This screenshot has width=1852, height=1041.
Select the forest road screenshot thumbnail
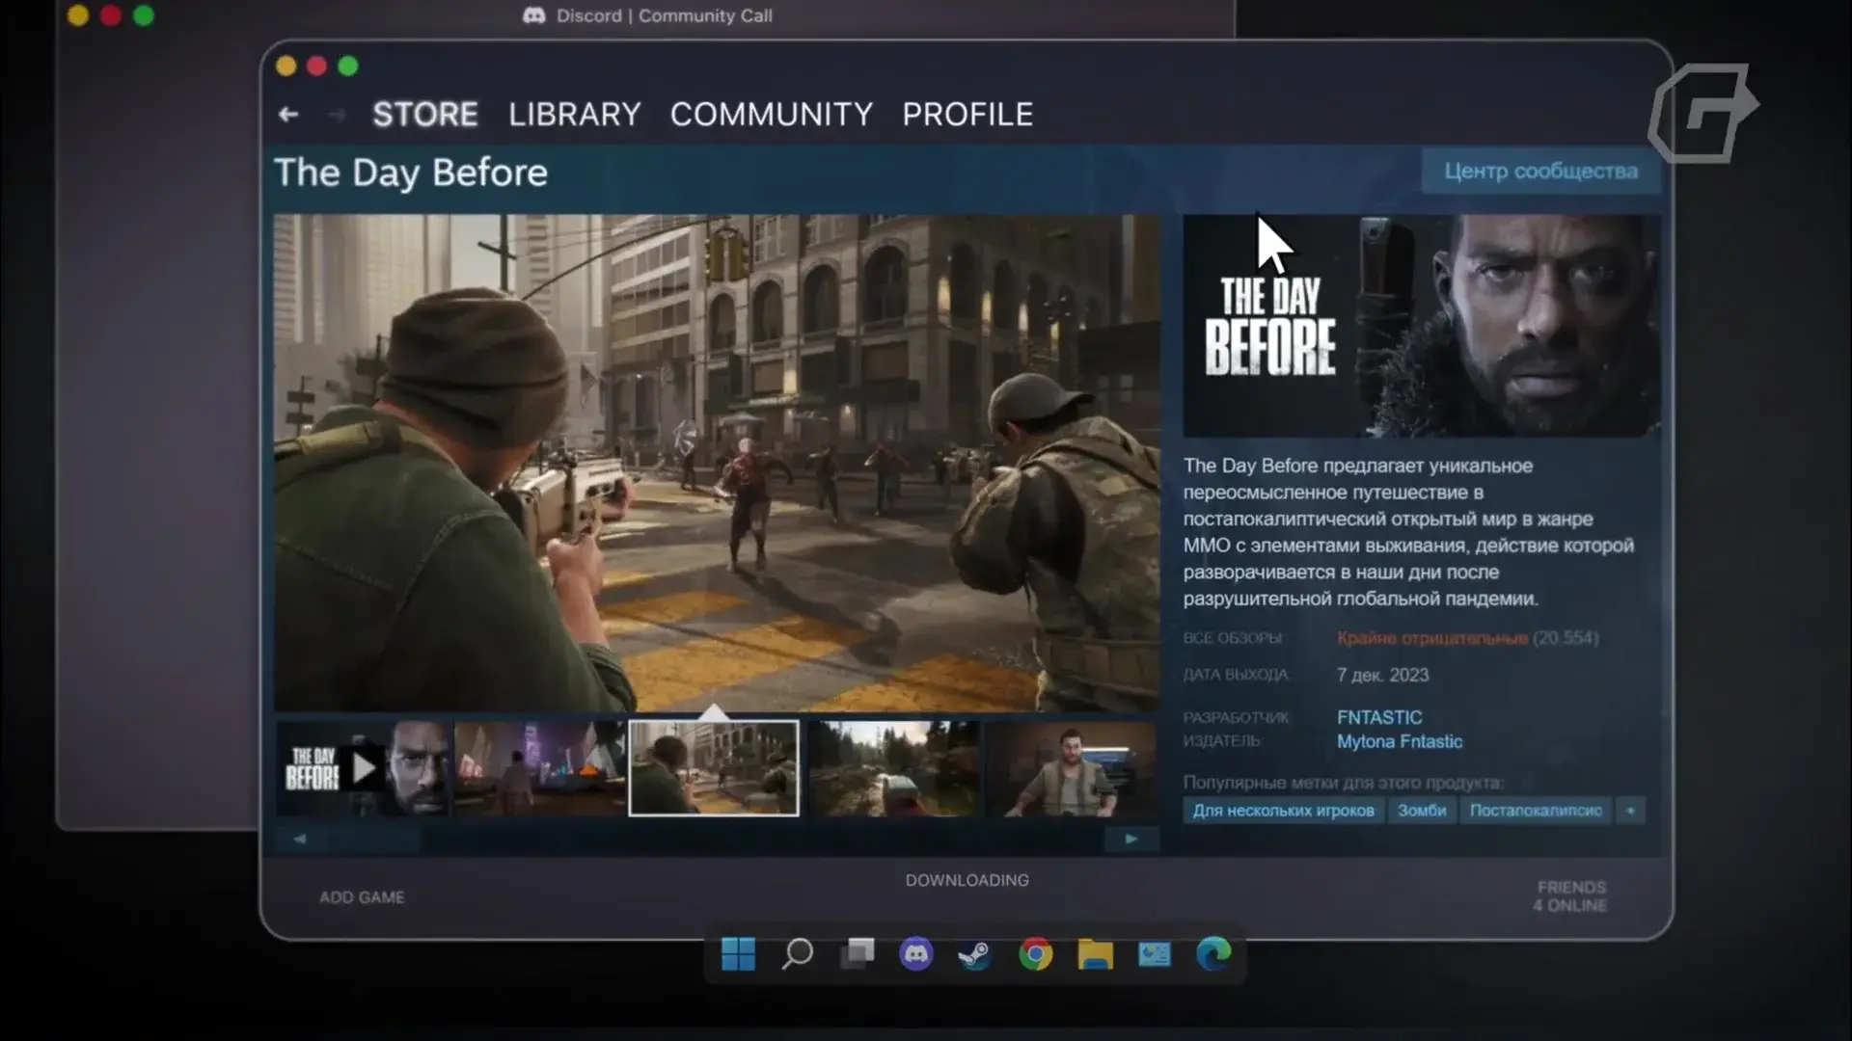tap(893, 768)
